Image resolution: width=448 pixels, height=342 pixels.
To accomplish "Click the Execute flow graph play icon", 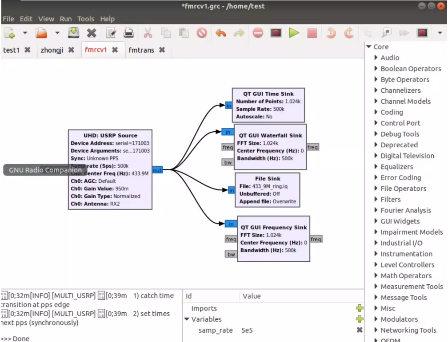I will (x=294, y=33).
